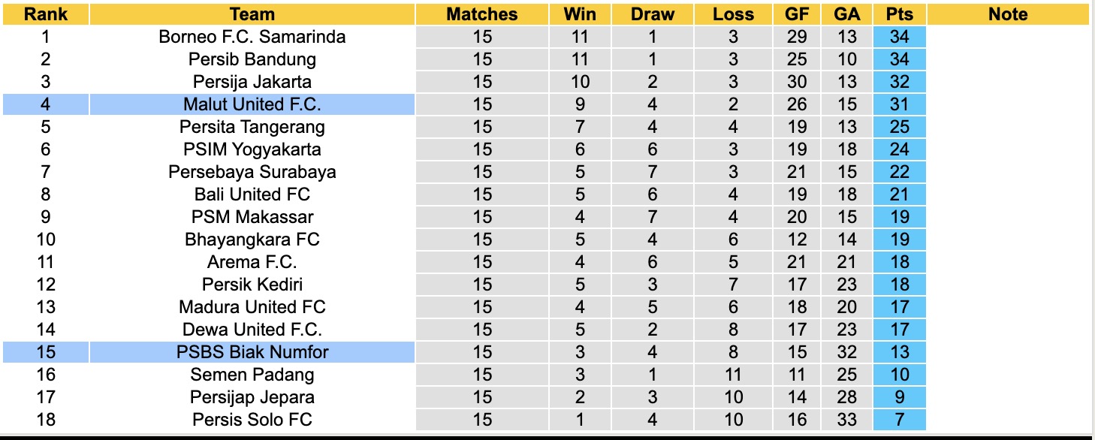Select the Matches column header
The width and height of the screenshot is (1095, 440).
pos(481,14)
